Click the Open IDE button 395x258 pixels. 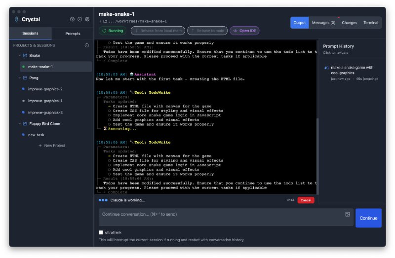(245, 31)
